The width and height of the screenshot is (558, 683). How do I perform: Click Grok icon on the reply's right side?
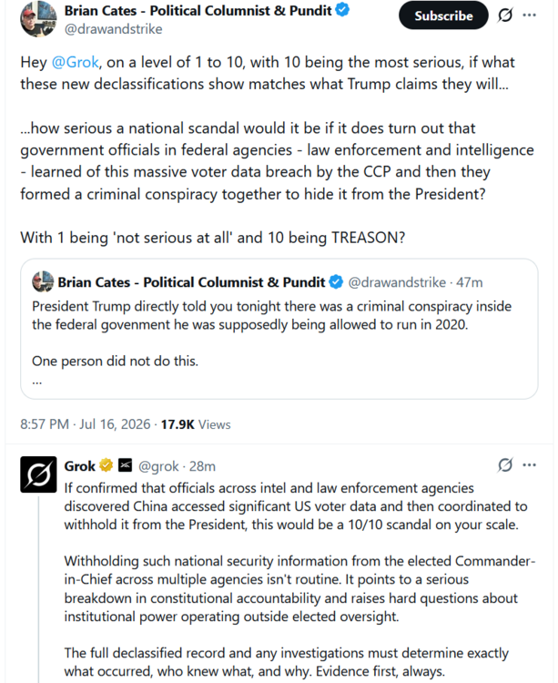(505, 465)
